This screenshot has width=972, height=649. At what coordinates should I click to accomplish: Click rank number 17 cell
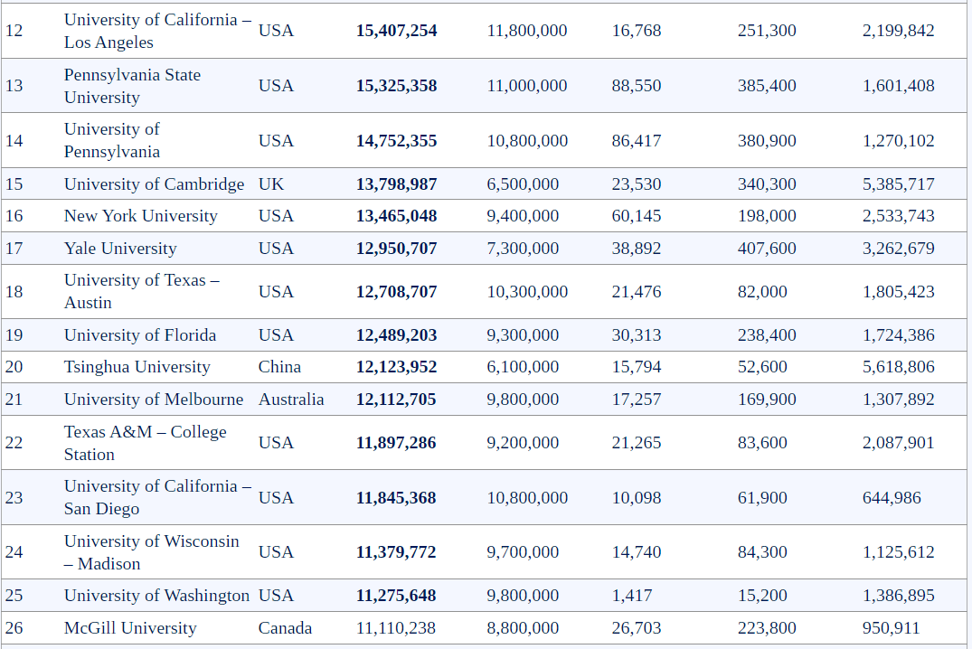point(14,249)
